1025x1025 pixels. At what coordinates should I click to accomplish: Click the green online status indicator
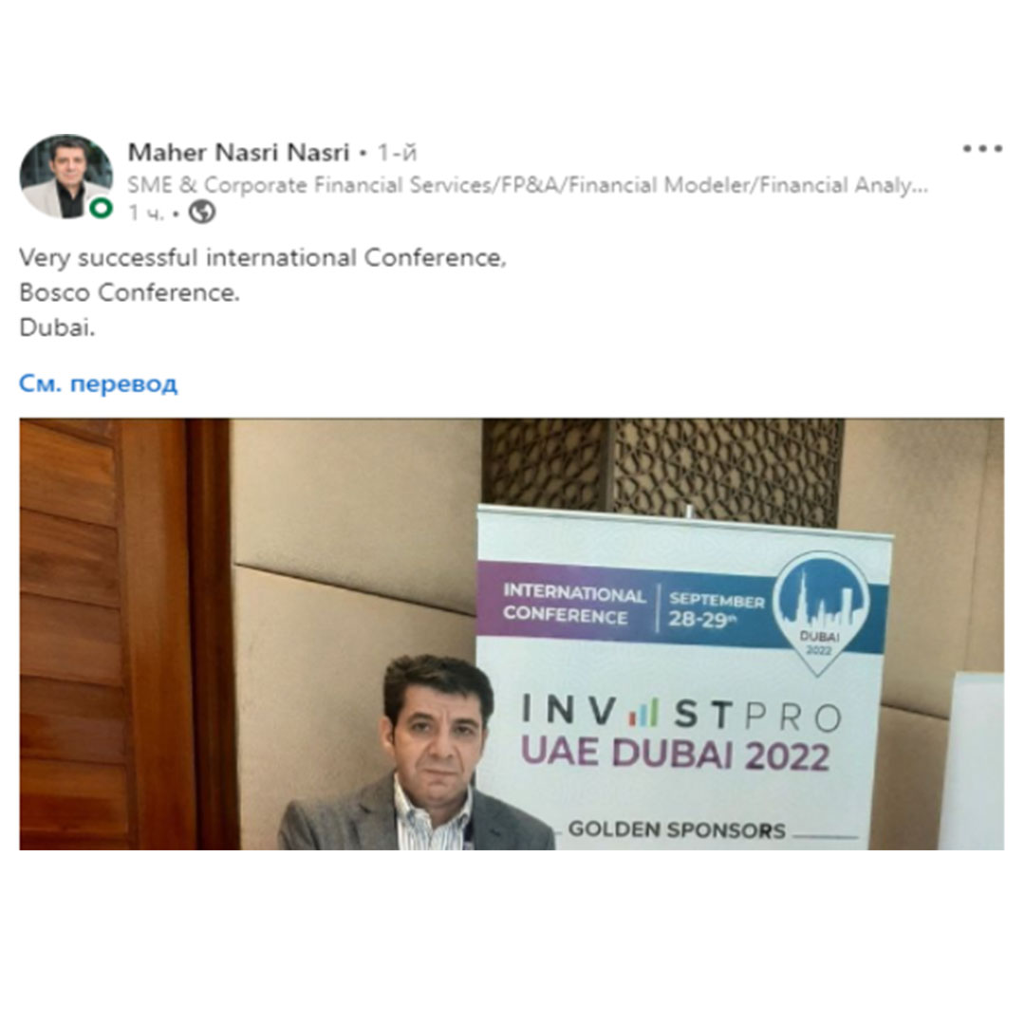[x=102, y=209]
